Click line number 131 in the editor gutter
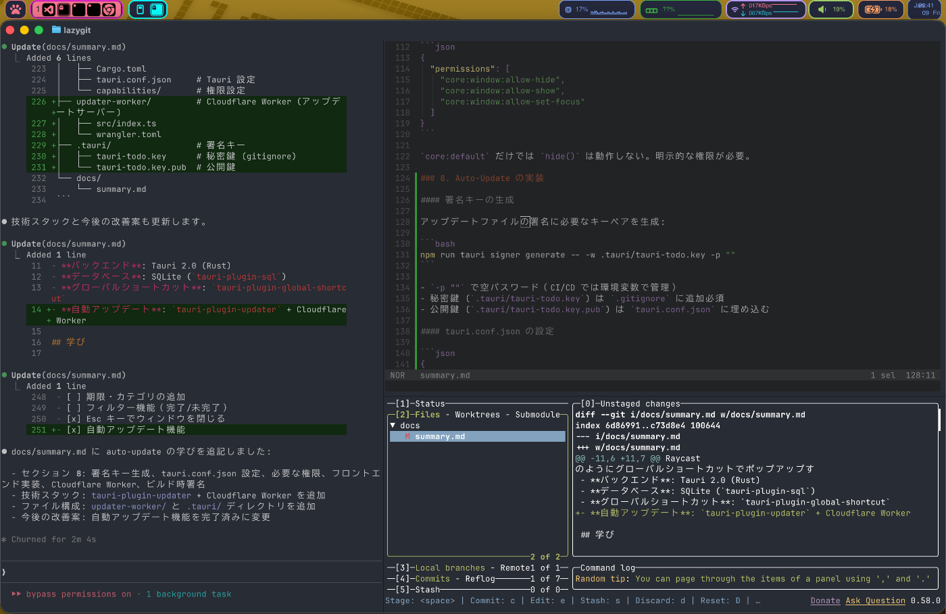This screenshot has height=614, width=946. click(x=403, y=255)
